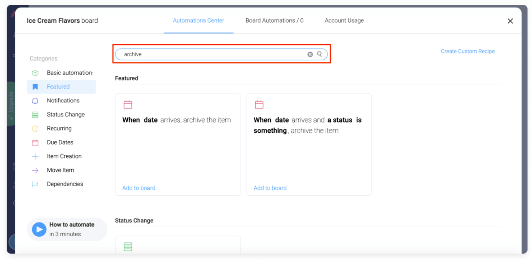532x259 pixels.
Task: Click into the archive search field
Action: [x=209, y=54]
